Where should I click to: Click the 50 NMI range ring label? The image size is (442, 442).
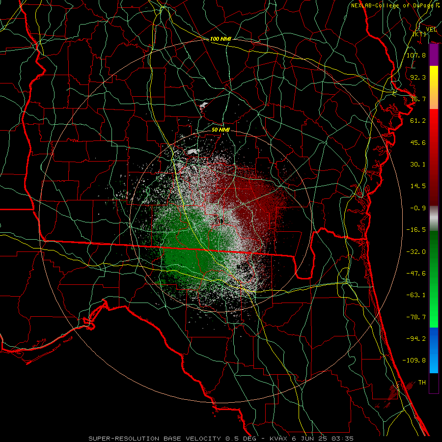(x=221, y=130)
